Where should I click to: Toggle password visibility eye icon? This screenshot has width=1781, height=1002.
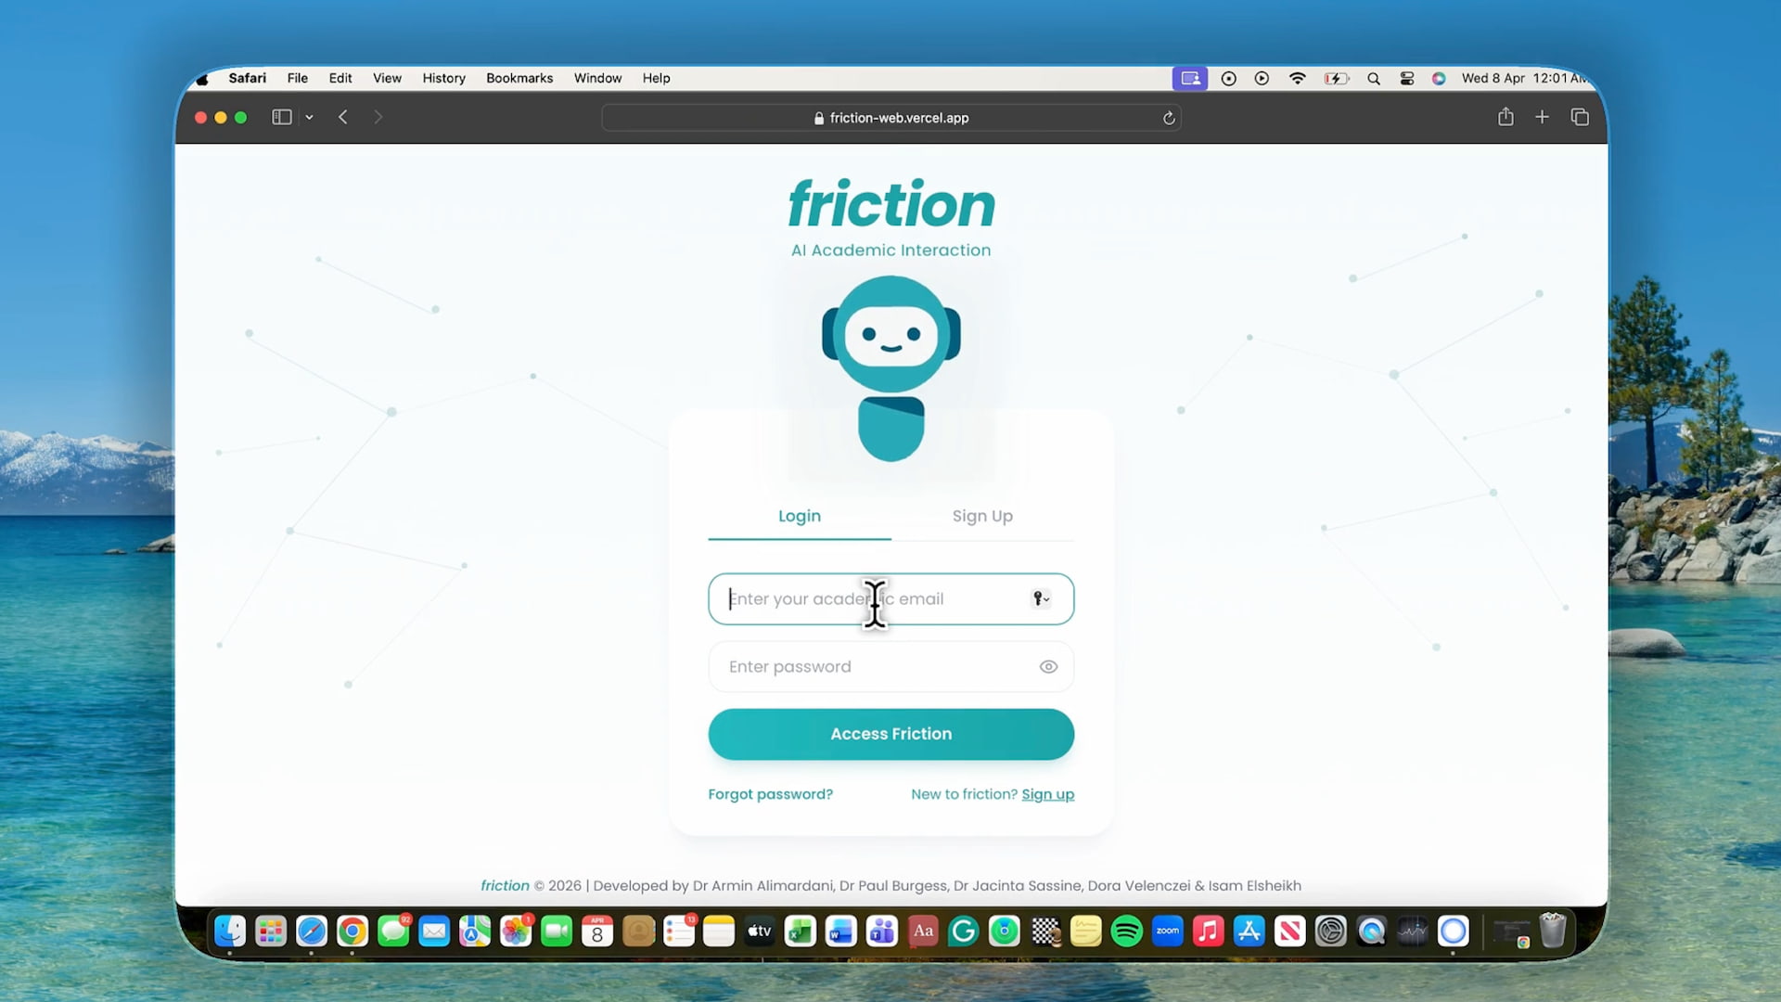point(1048,666)
